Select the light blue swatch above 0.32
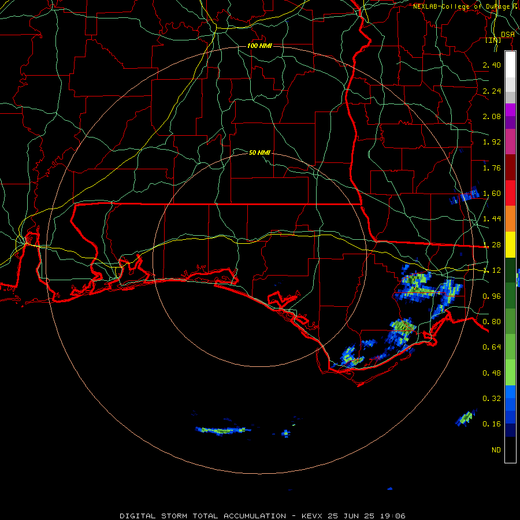This screenshot has width=520, height=520. click(510, 392)
